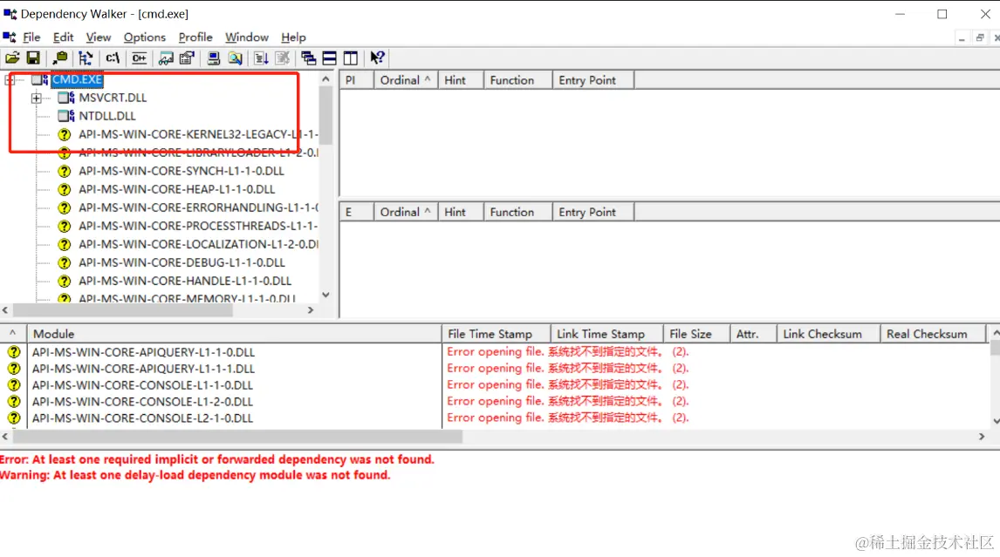The width and height of the screenshot is (1000, 557).
Task: Click question-mark icon beside API-MS-WIN-CORE-SYNCH-L1-1-0.DLL
Action: (x=65, y=171)
